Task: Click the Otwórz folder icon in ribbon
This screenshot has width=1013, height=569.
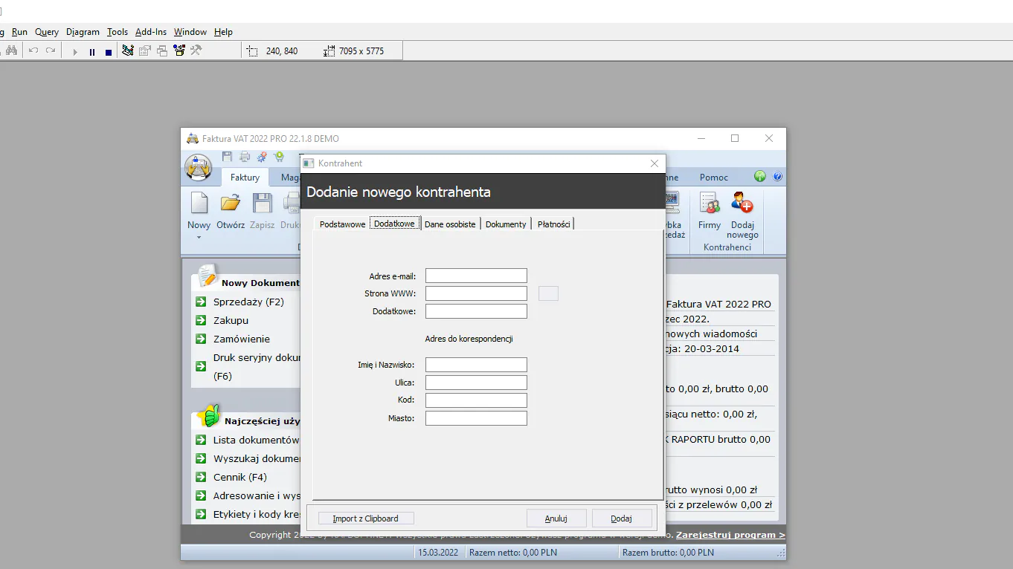Action: [231, 204]
